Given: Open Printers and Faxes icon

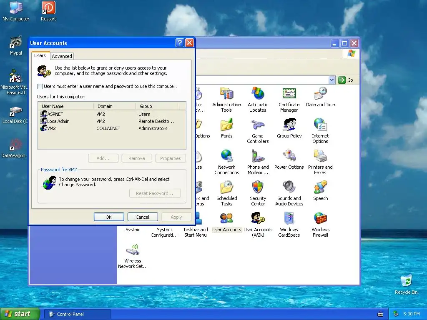Looking at the screenshot, I should click(x=320, y=162).
